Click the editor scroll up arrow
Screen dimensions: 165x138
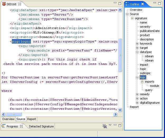(120, 10)
